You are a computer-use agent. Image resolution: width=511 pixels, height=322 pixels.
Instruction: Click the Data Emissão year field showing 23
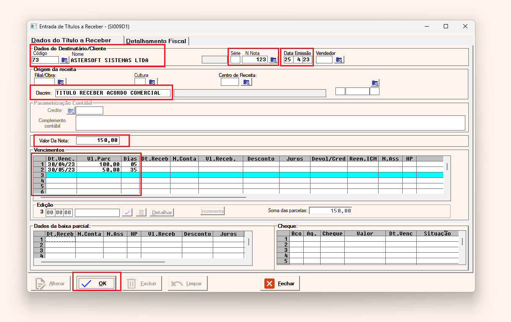point(307,60)
